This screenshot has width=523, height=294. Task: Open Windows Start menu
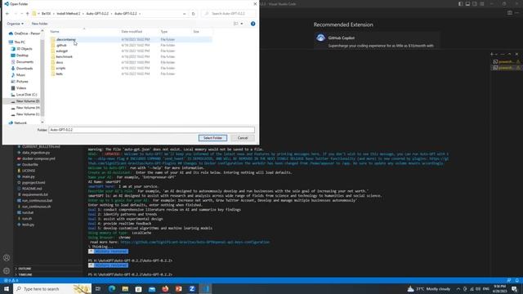(7, 288)
